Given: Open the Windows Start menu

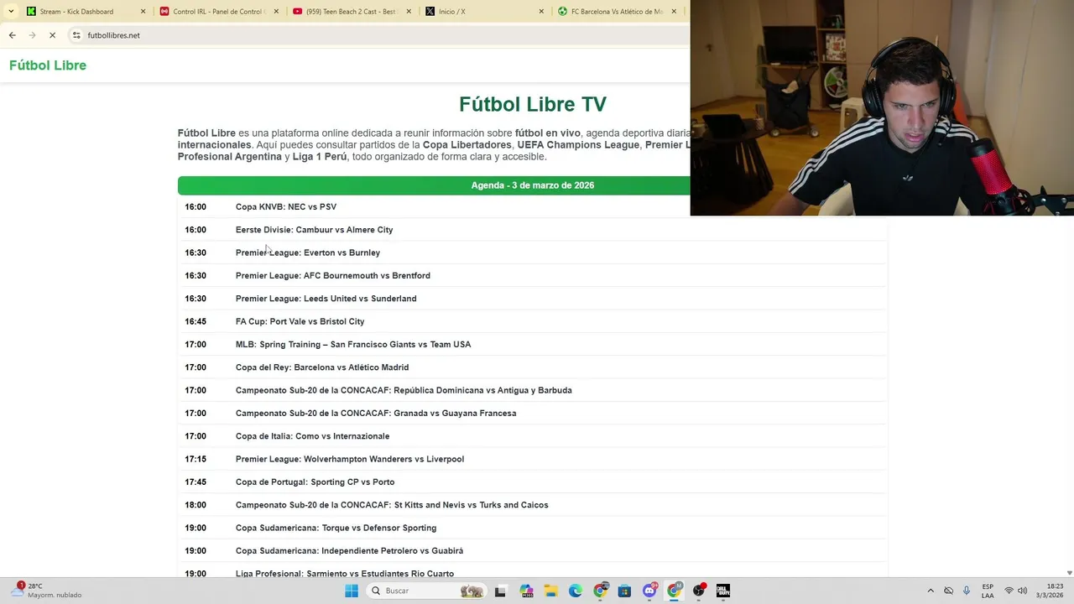Looking at the screenshot, I should (352, 591).
